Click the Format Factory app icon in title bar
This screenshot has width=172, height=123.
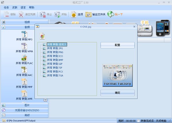pos(3,2)
